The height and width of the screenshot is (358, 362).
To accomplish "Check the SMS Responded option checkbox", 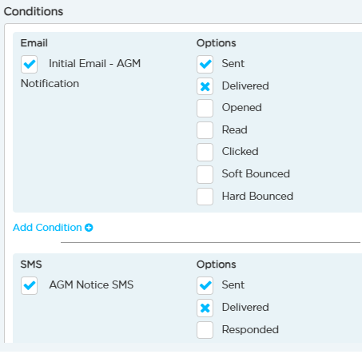I will [x=205, y=330].
